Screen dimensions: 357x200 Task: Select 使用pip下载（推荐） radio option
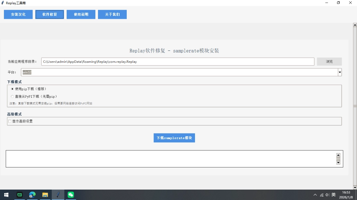(x=13, y=89)
